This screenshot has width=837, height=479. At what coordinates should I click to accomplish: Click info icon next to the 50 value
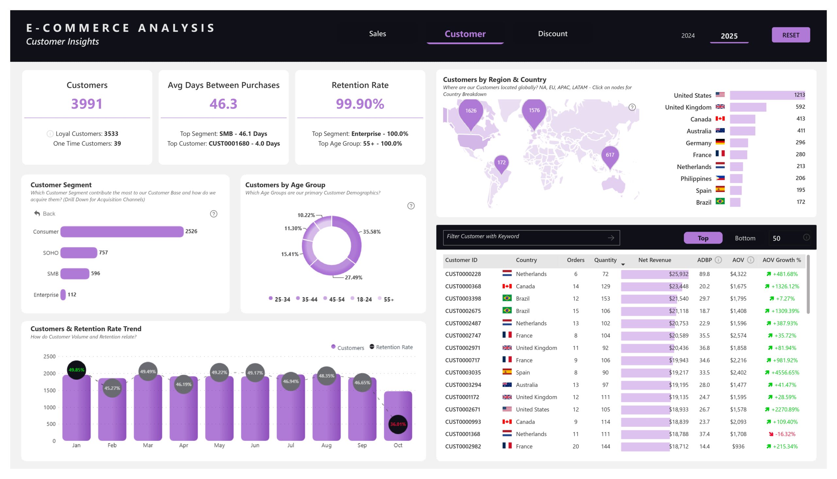point(806,237)
